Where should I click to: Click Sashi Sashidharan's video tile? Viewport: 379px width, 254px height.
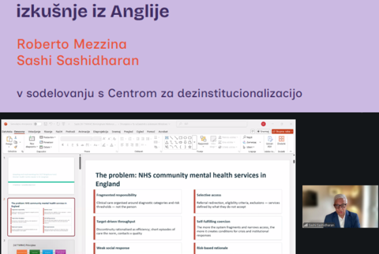click(x=340, y=207)
